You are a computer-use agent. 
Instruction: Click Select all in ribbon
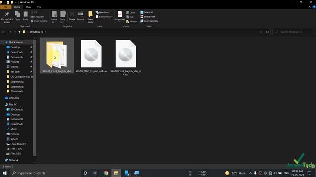(146, 12)
